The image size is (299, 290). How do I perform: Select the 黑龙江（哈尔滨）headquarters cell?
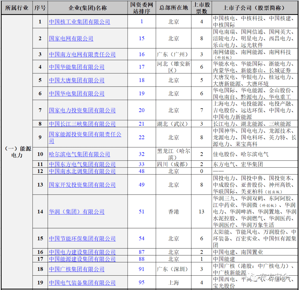point(174,154)
